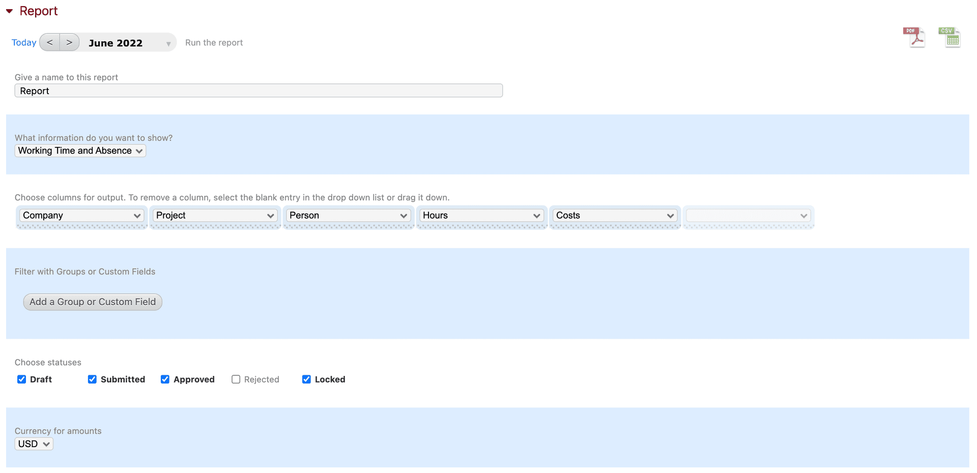Screen dimensions: 977x473
Task: Toggle the Locked status checkbox
Action: 306,379
